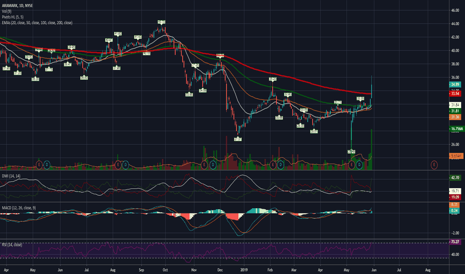Click the 19.09 DMI value tag
The height and width of the screenshot is (274, 465).
point(455,197)
